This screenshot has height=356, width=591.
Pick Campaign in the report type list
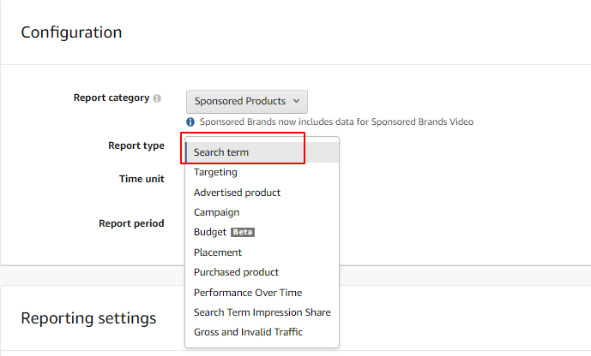(262, 212)
